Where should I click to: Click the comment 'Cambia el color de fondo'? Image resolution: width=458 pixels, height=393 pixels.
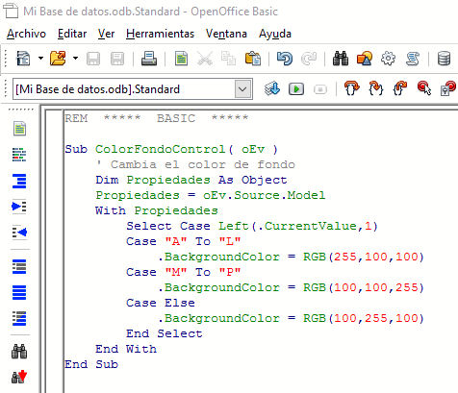coord(203,164)
